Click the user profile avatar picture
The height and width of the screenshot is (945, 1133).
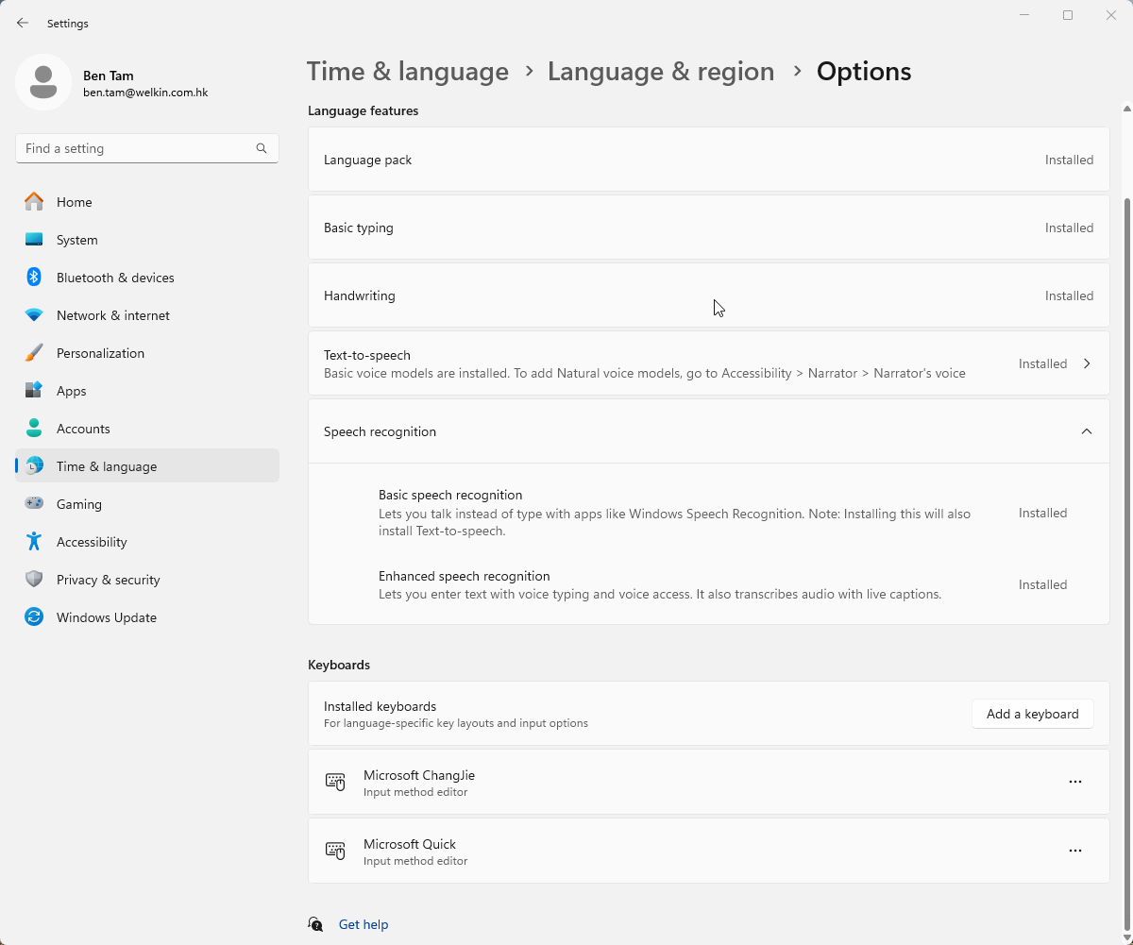43,82
